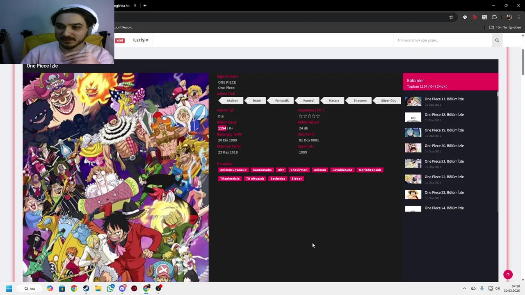The width and height of the screenshot is (525, 295).
Task: Open the white tag extension icon in Chrome toolbar
Action: click(465, 17)
